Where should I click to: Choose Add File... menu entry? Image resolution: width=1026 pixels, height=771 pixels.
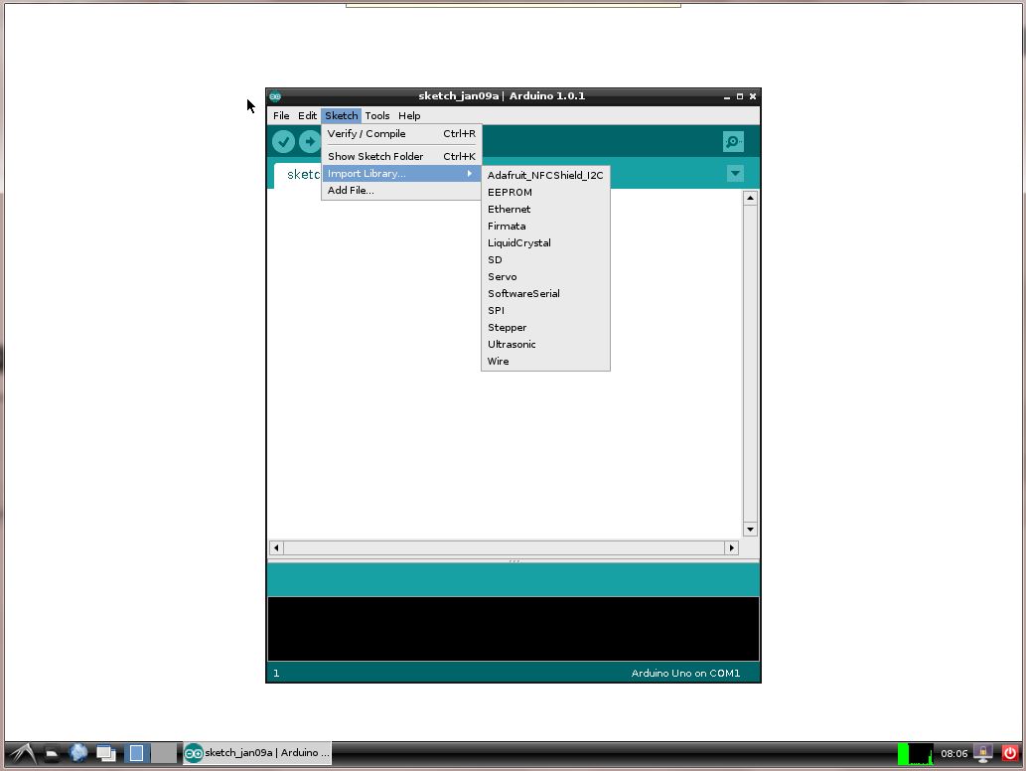[401, 191]
